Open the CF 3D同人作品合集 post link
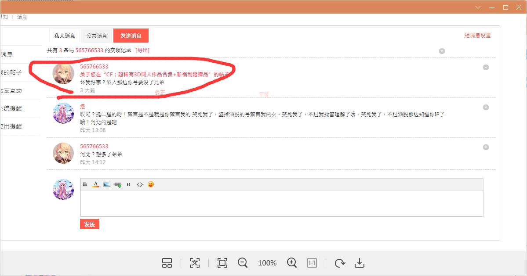The height and width of the screenshot is (276, 527). click(x=155, y=75)
